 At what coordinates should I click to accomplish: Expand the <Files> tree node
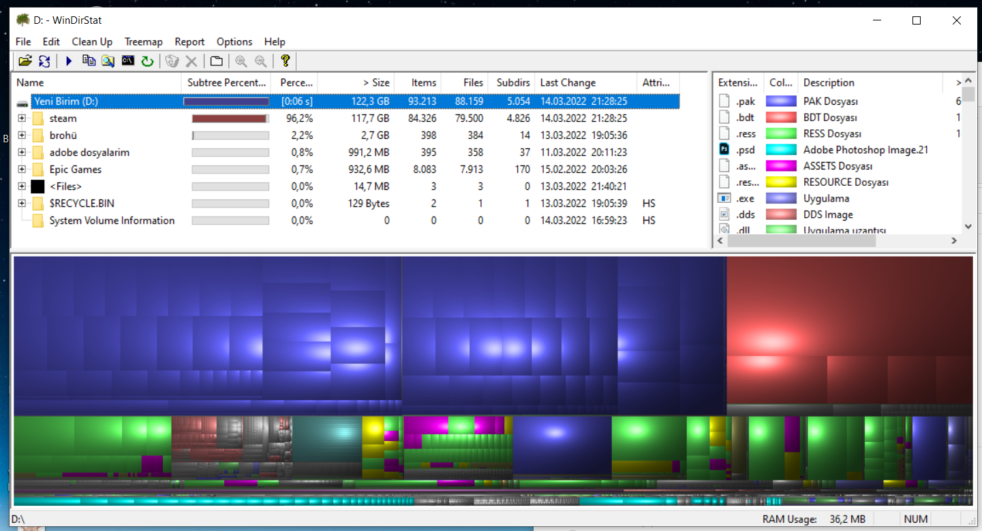[22, 187]
